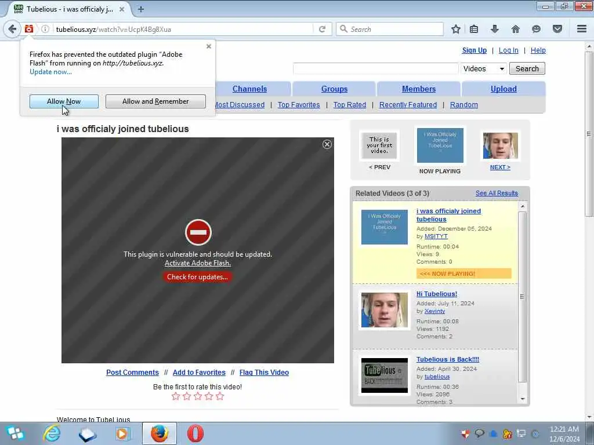Click the Allow Now button
Viewport: 594px width, 445px height.
[x=64, y=101]
